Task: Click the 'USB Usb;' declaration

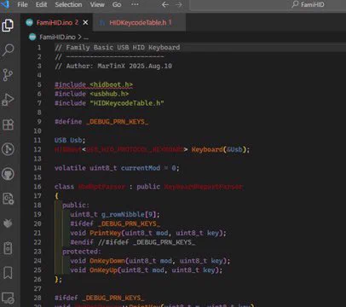Action: tap(70, 140)
